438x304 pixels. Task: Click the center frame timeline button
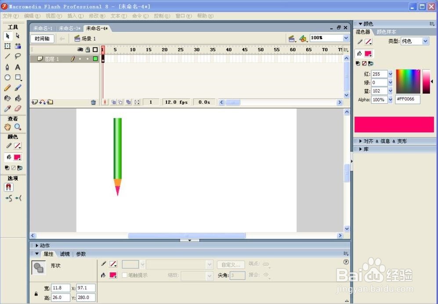[x=105, y=102]
